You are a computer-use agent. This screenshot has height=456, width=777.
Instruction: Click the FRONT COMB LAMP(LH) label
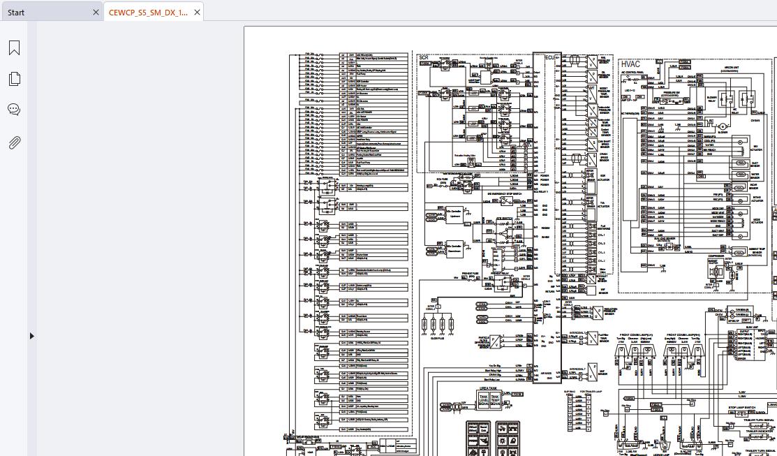click(637, 335)
